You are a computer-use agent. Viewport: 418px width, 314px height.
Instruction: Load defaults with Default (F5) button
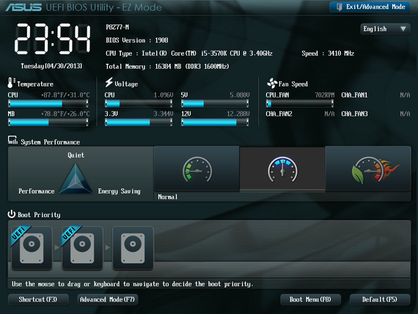[x=380, y=299]
